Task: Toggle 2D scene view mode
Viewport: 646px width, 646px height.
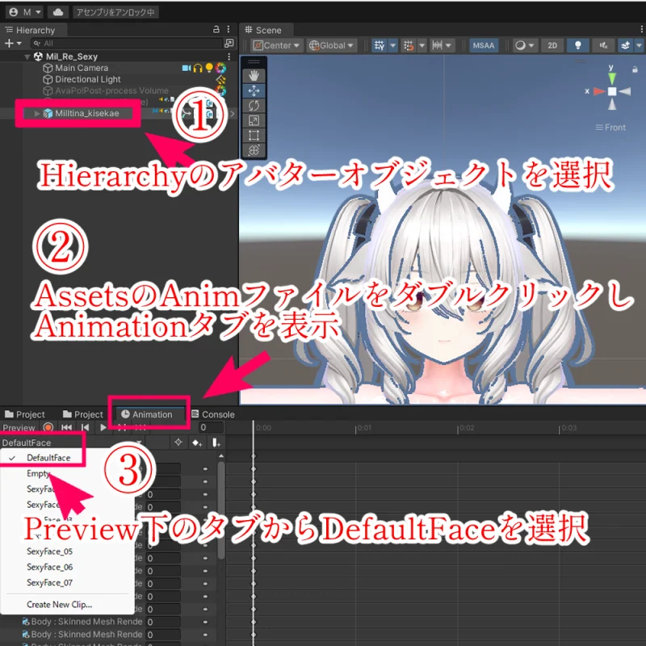Action: pyautogui.click(x=552, y=45)
